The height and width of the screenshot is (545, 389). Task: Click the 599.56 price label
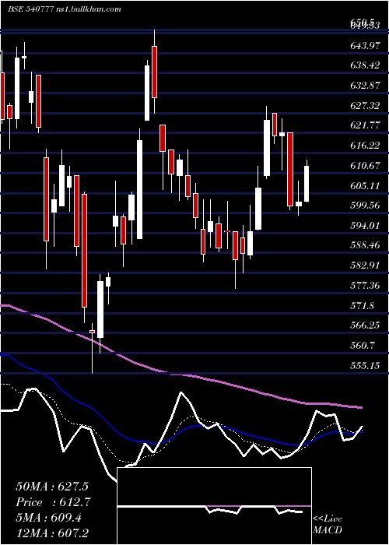[366, 206]
